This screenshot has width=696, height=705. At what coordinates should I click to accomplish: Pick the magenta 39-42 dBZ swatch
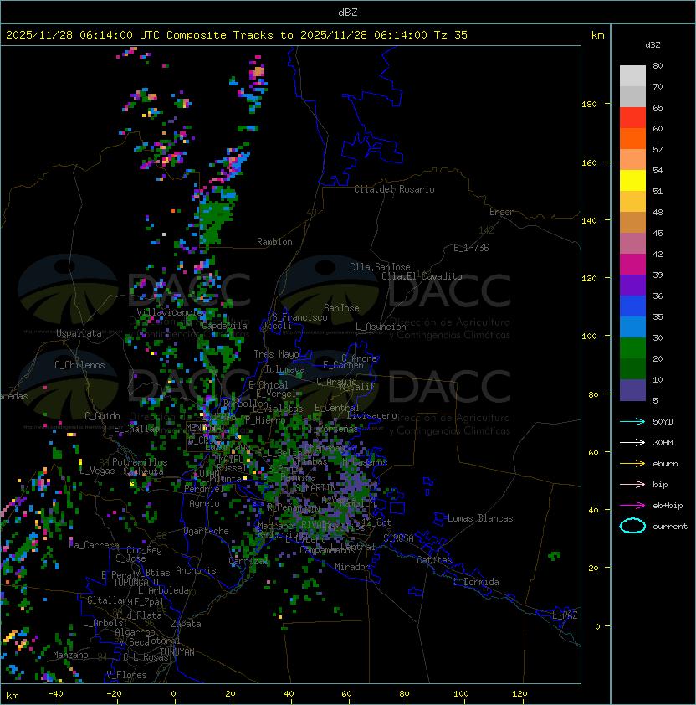tap(632, 265)
